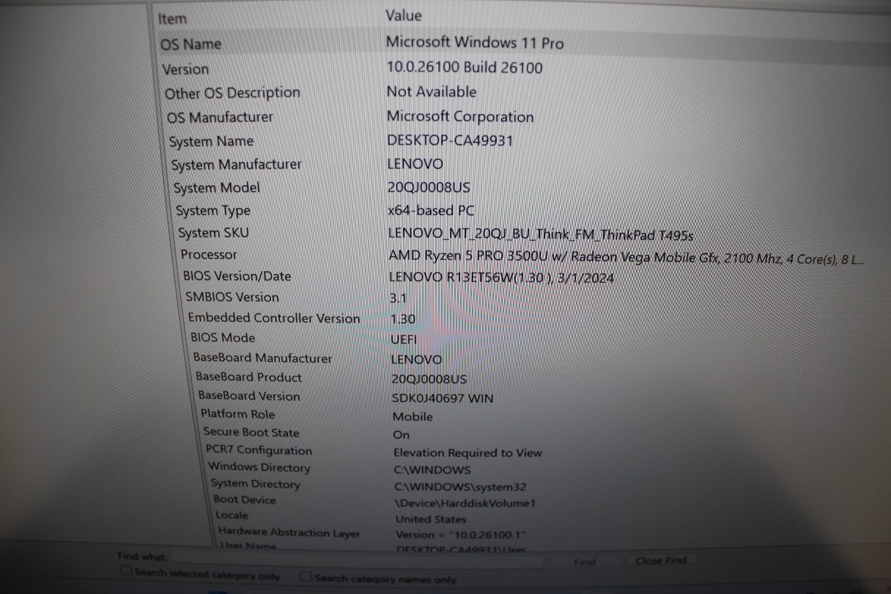
Task: Select 'United States' value
Action: [x=430, y=519]
